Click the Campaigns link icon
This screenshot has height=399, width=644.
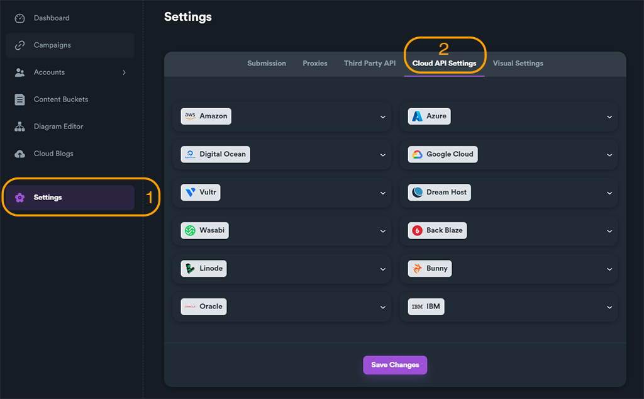(20, 45)
